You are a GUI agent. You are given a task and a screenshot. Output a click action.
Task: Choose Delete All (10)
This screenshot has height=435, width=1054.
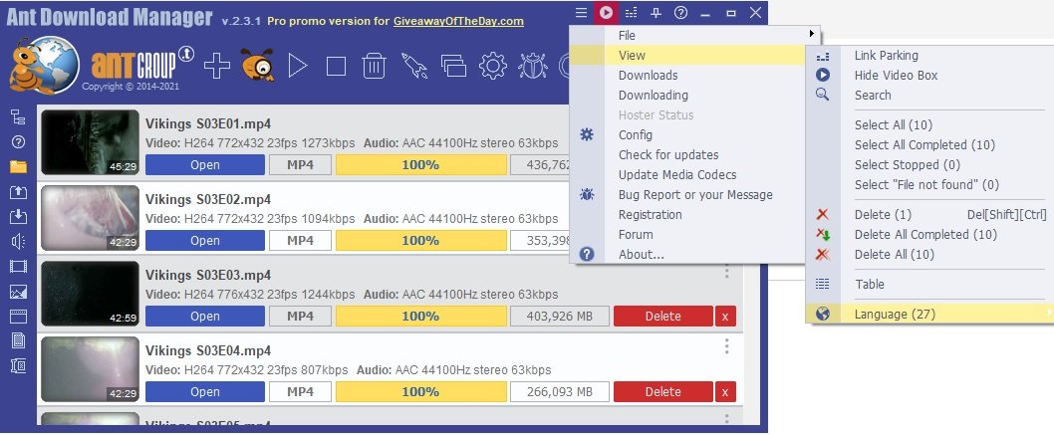click(x=931, y=255)
